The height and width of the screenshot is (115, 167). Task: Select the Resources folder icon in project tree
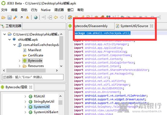24,66
